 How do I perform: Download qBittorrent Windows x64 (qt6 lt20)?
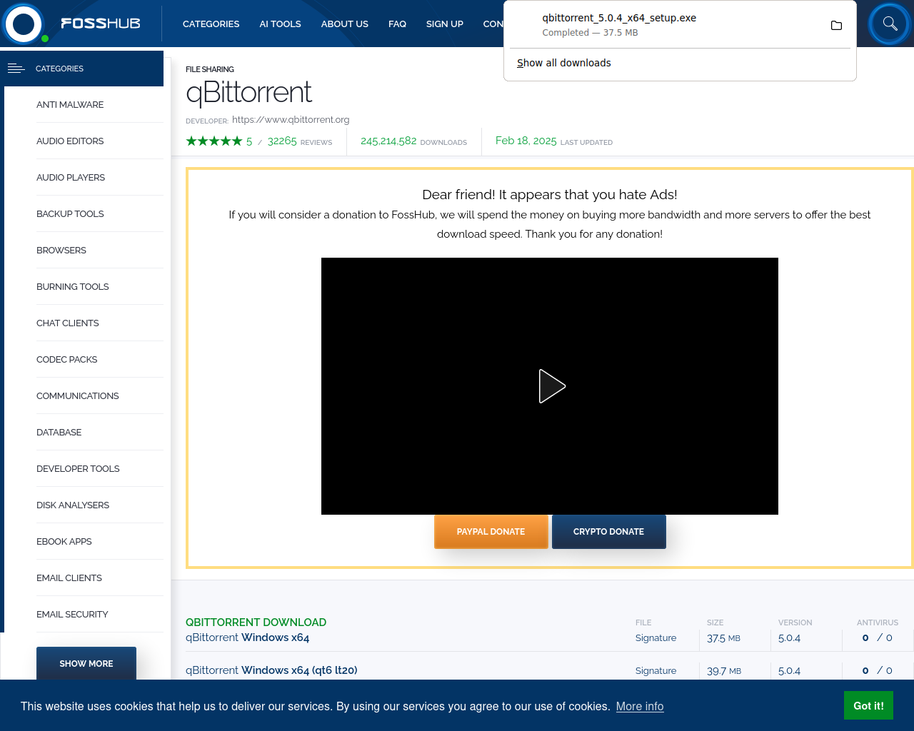(271, 670)
